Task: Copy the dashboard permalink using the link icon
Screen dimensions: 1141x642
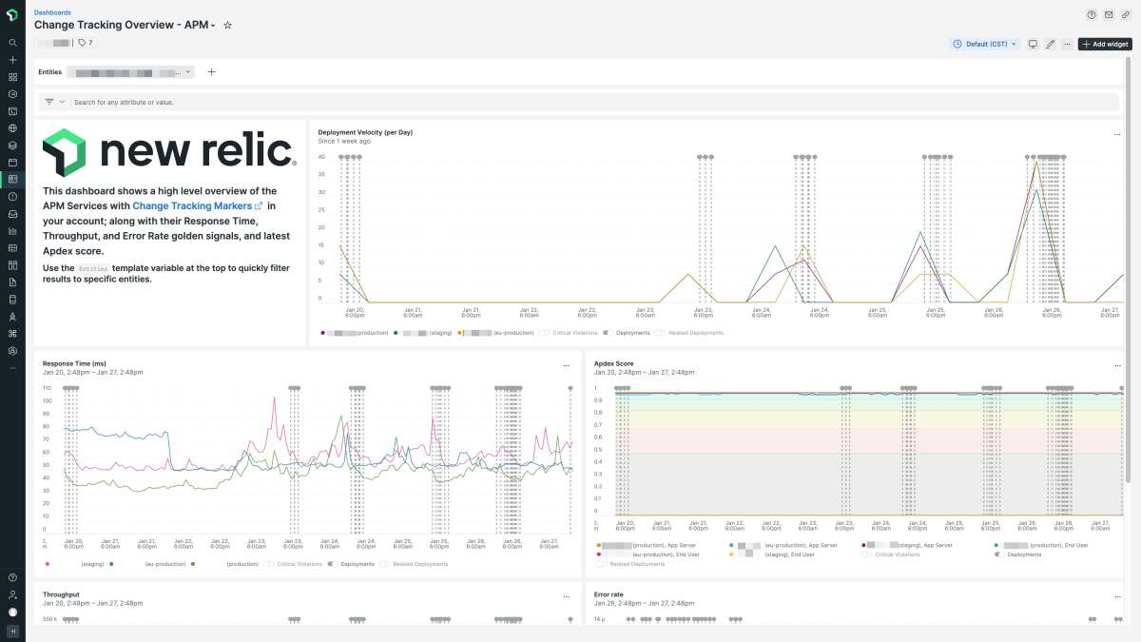Action: pyautogui.click(x=1126, y=15)
